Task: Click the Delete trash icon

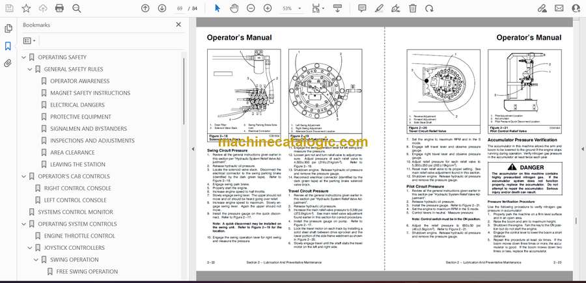Action: [x=413, y=8]
